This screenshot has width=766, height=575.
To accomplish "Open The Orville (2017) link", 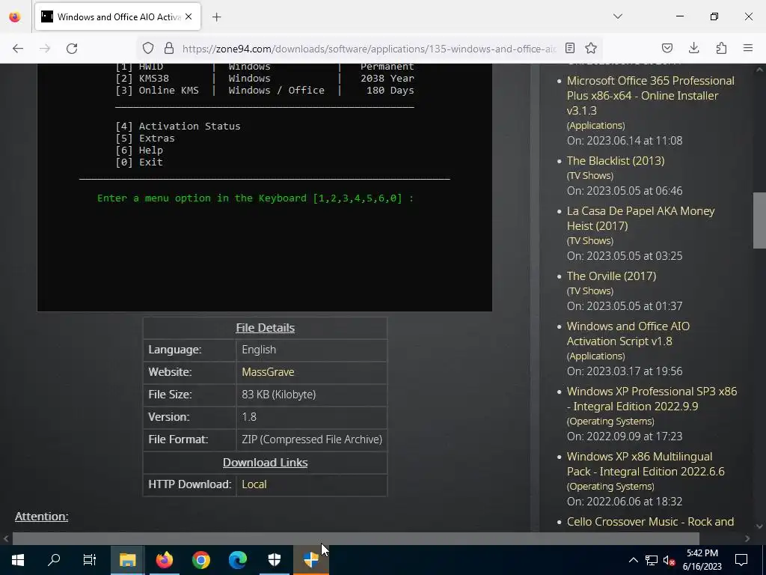I will click(x=611, y=276).
